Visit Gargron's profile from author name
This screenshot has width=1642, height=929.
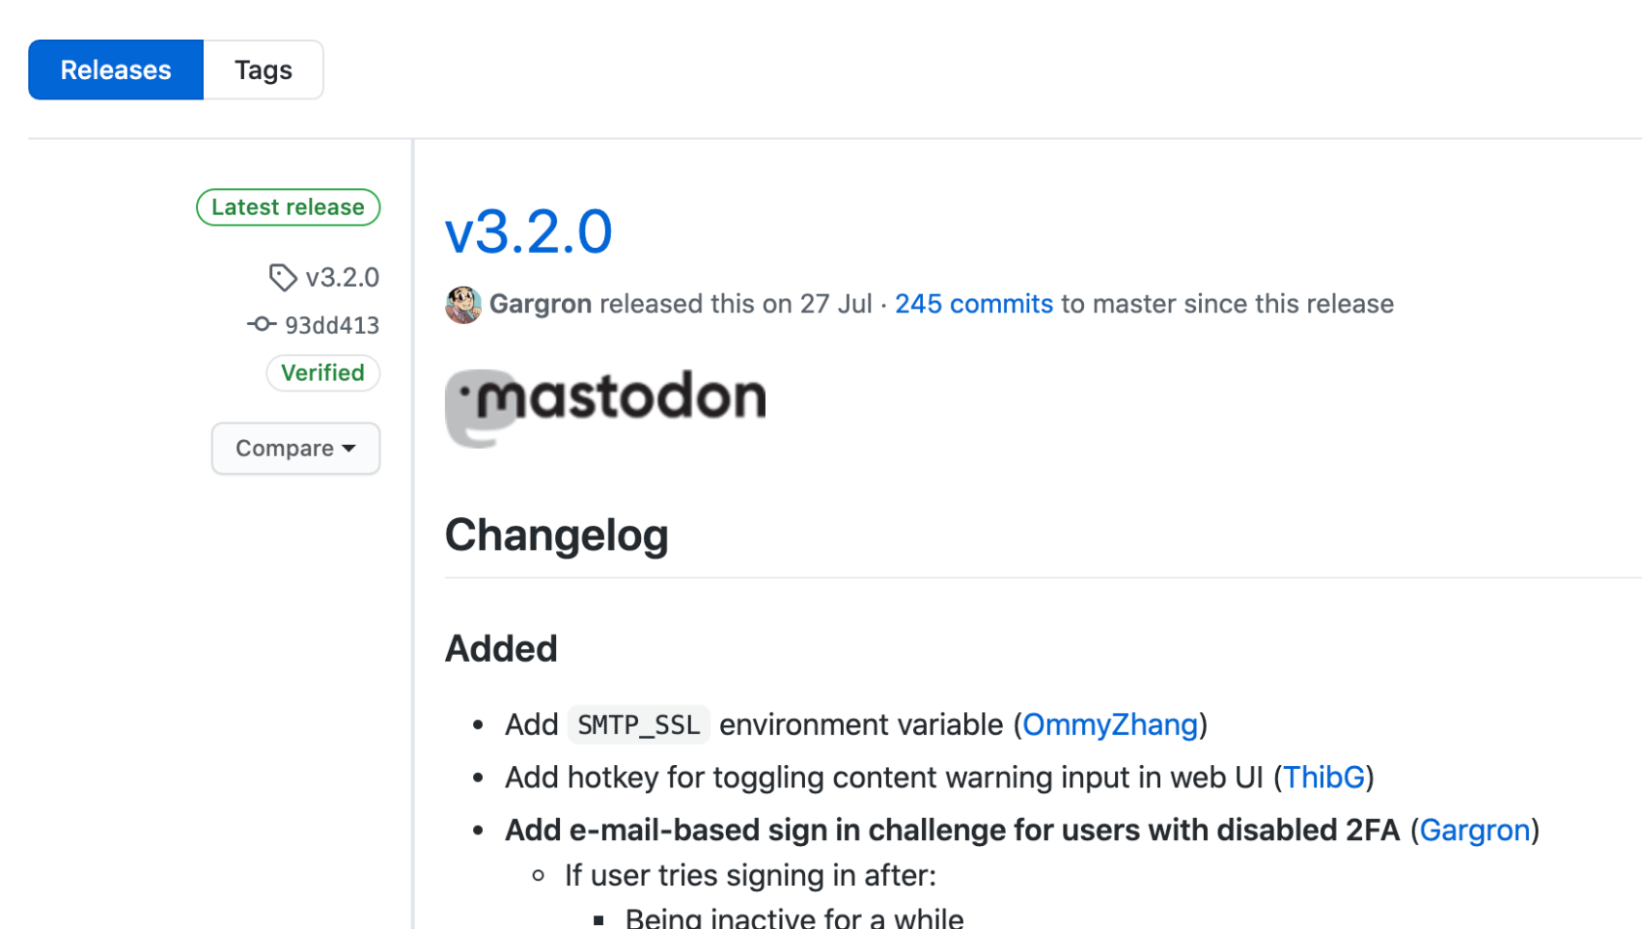pos(540,304)
